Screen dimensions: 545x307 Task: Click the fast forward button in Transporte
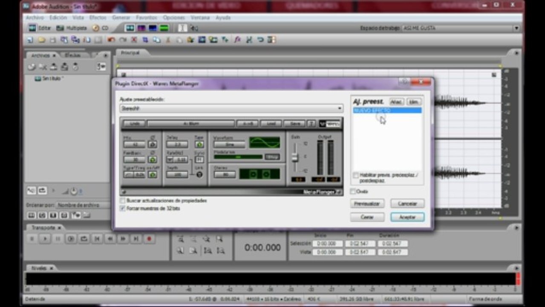pyautogui.click(x=123, y=239)
